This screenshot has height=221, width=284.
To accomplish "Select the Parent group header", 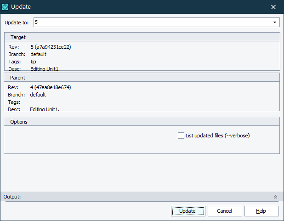I will (x=18, y=78).
